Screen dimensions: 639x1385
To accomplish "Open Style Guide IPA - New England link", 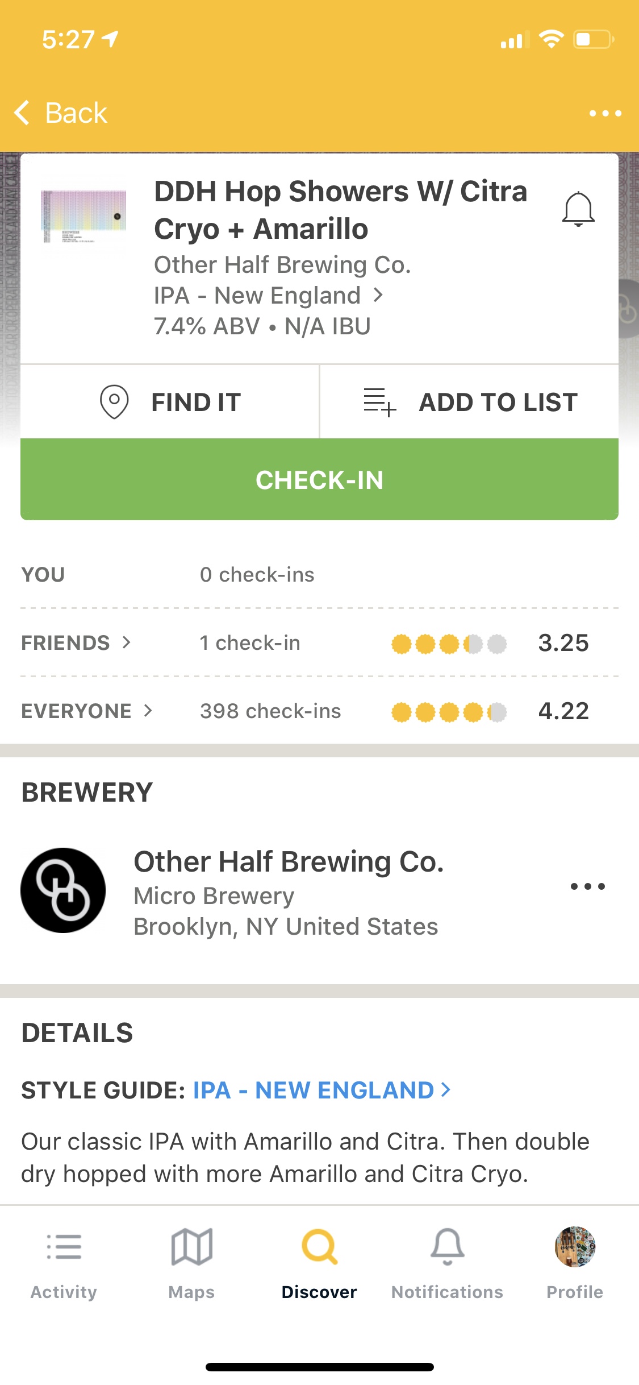I will (x=321, y=1090).
